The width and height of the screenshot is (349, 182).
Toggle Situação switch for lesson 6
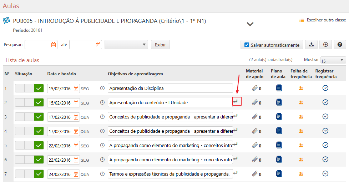(x=29, y=160)
